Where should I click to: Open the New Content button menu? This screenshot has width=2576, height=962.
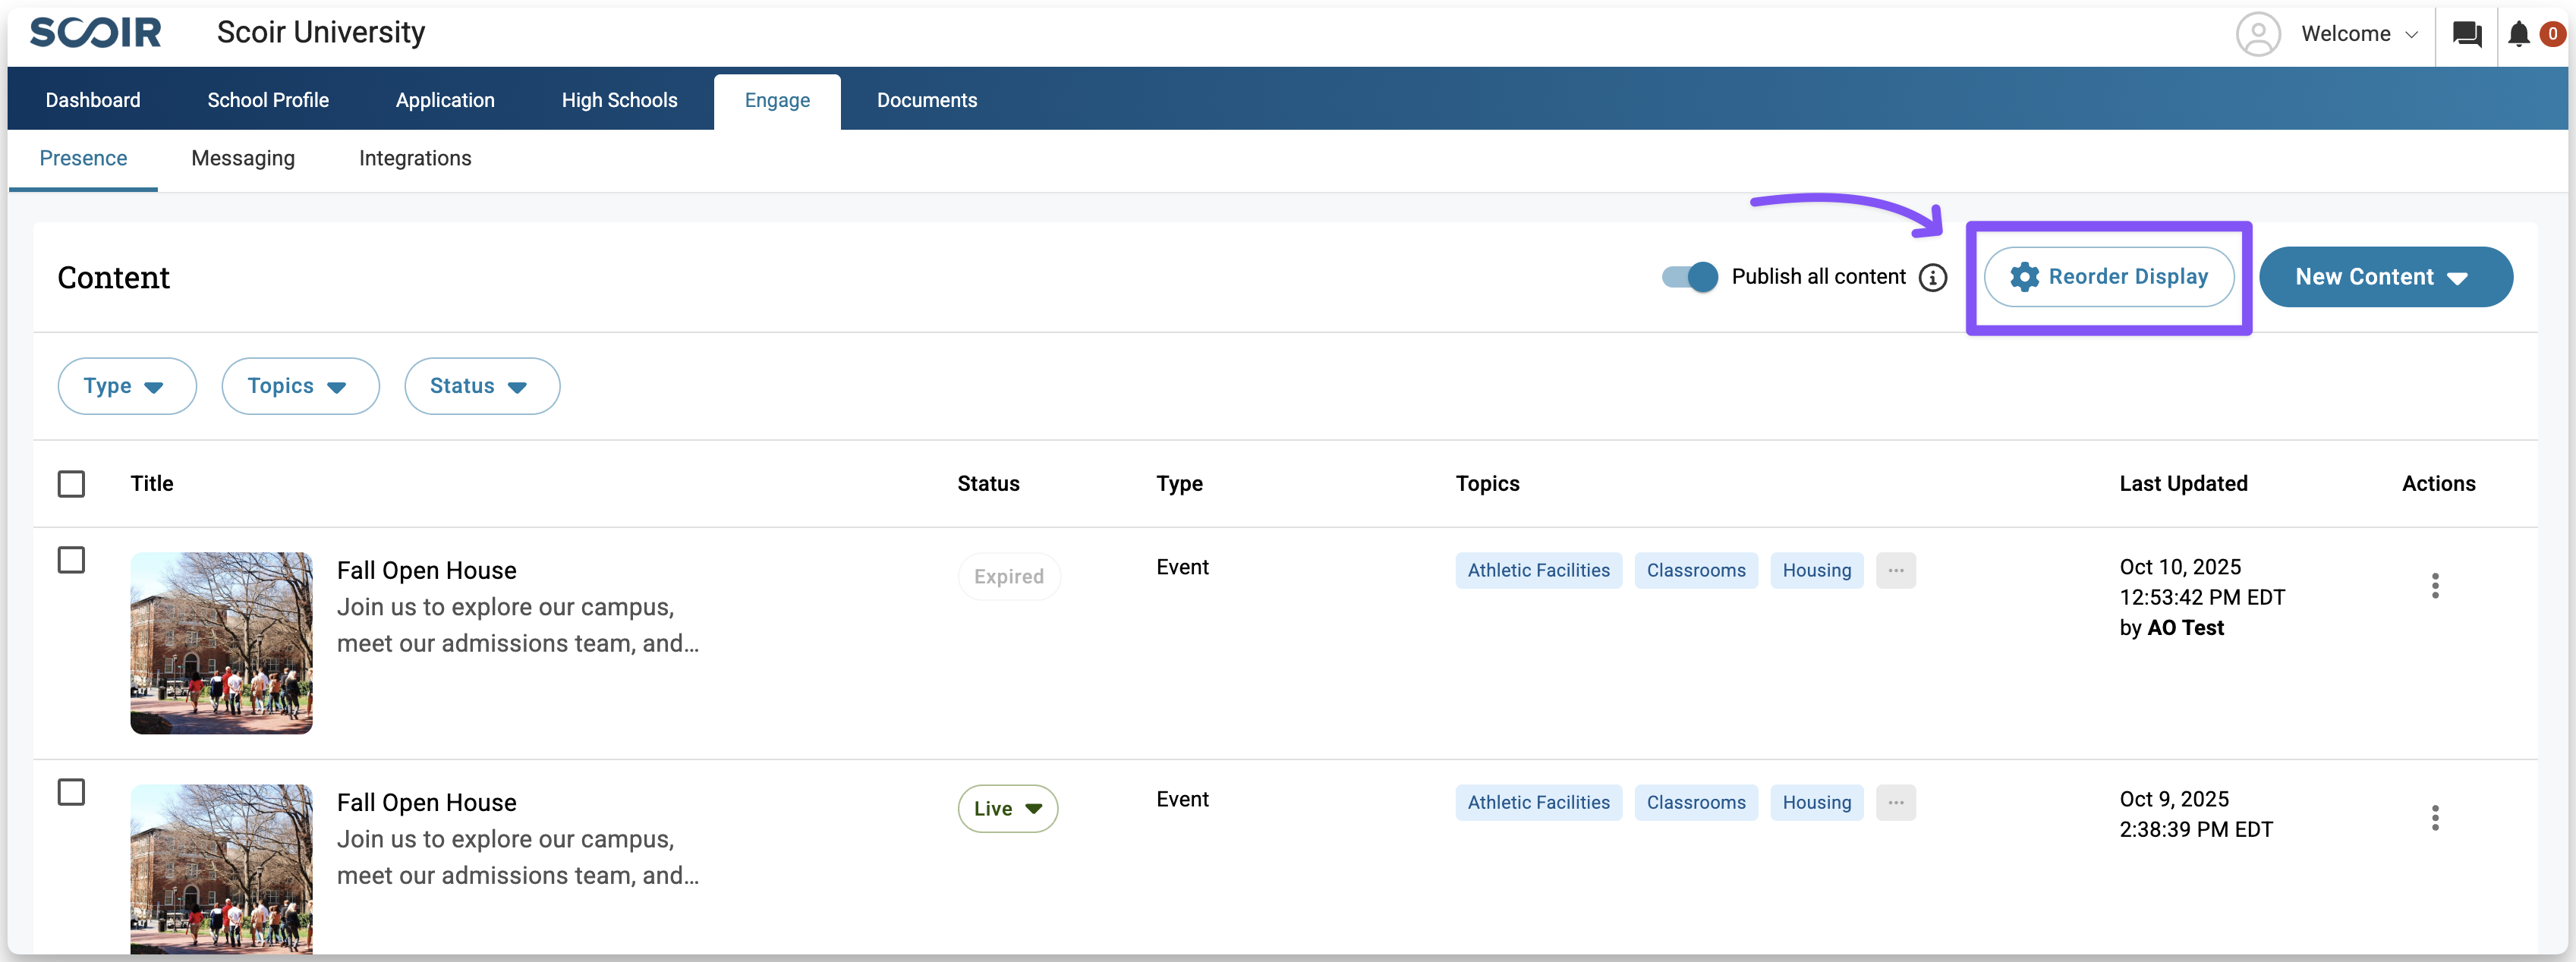[2384, 277]
